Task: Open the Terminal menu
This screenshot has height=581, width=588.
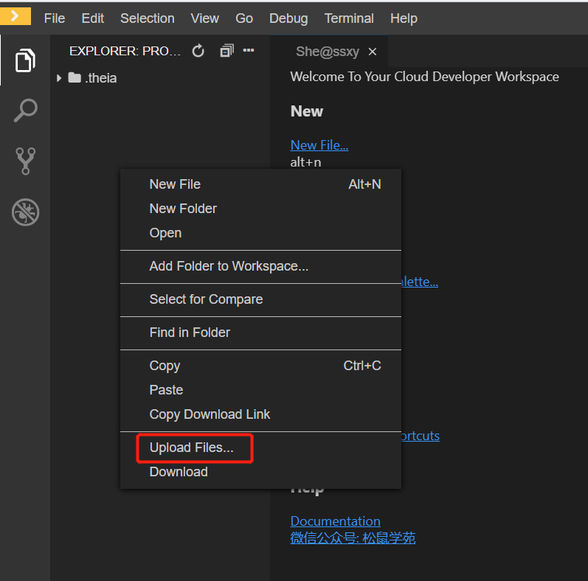Action: coord(349,18)
